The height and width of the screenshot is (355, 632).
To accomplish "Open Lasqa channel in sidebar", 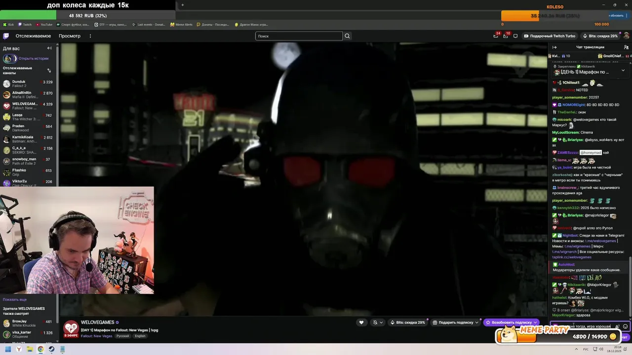I will (29, 117).
